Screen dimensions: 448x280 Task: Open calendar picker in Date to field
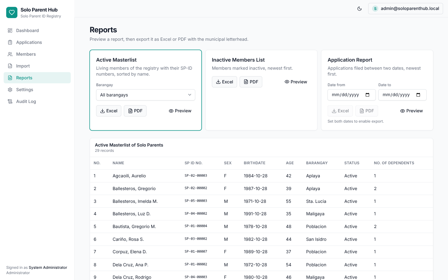pyautogui.click(x=418, y=95)
